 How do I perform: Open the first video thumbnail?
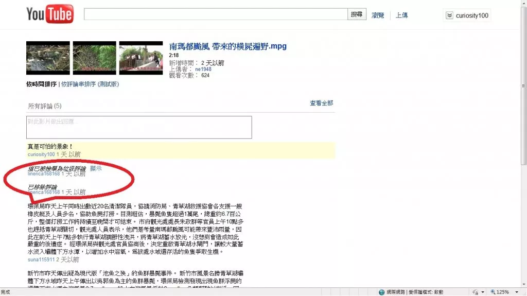coord(48,58)
